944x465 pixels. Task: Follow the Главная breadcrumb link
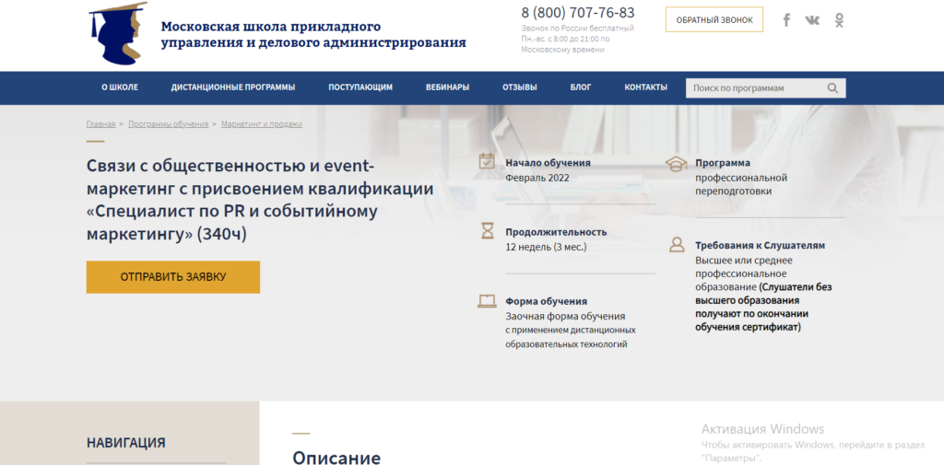coord(100,123)
